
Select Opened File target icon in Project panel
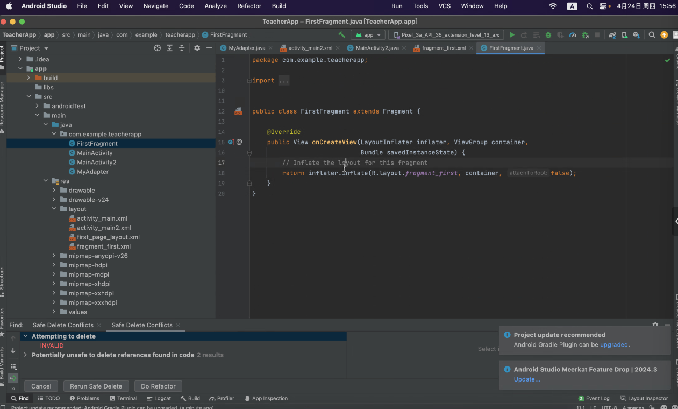[x=158, y=48]
